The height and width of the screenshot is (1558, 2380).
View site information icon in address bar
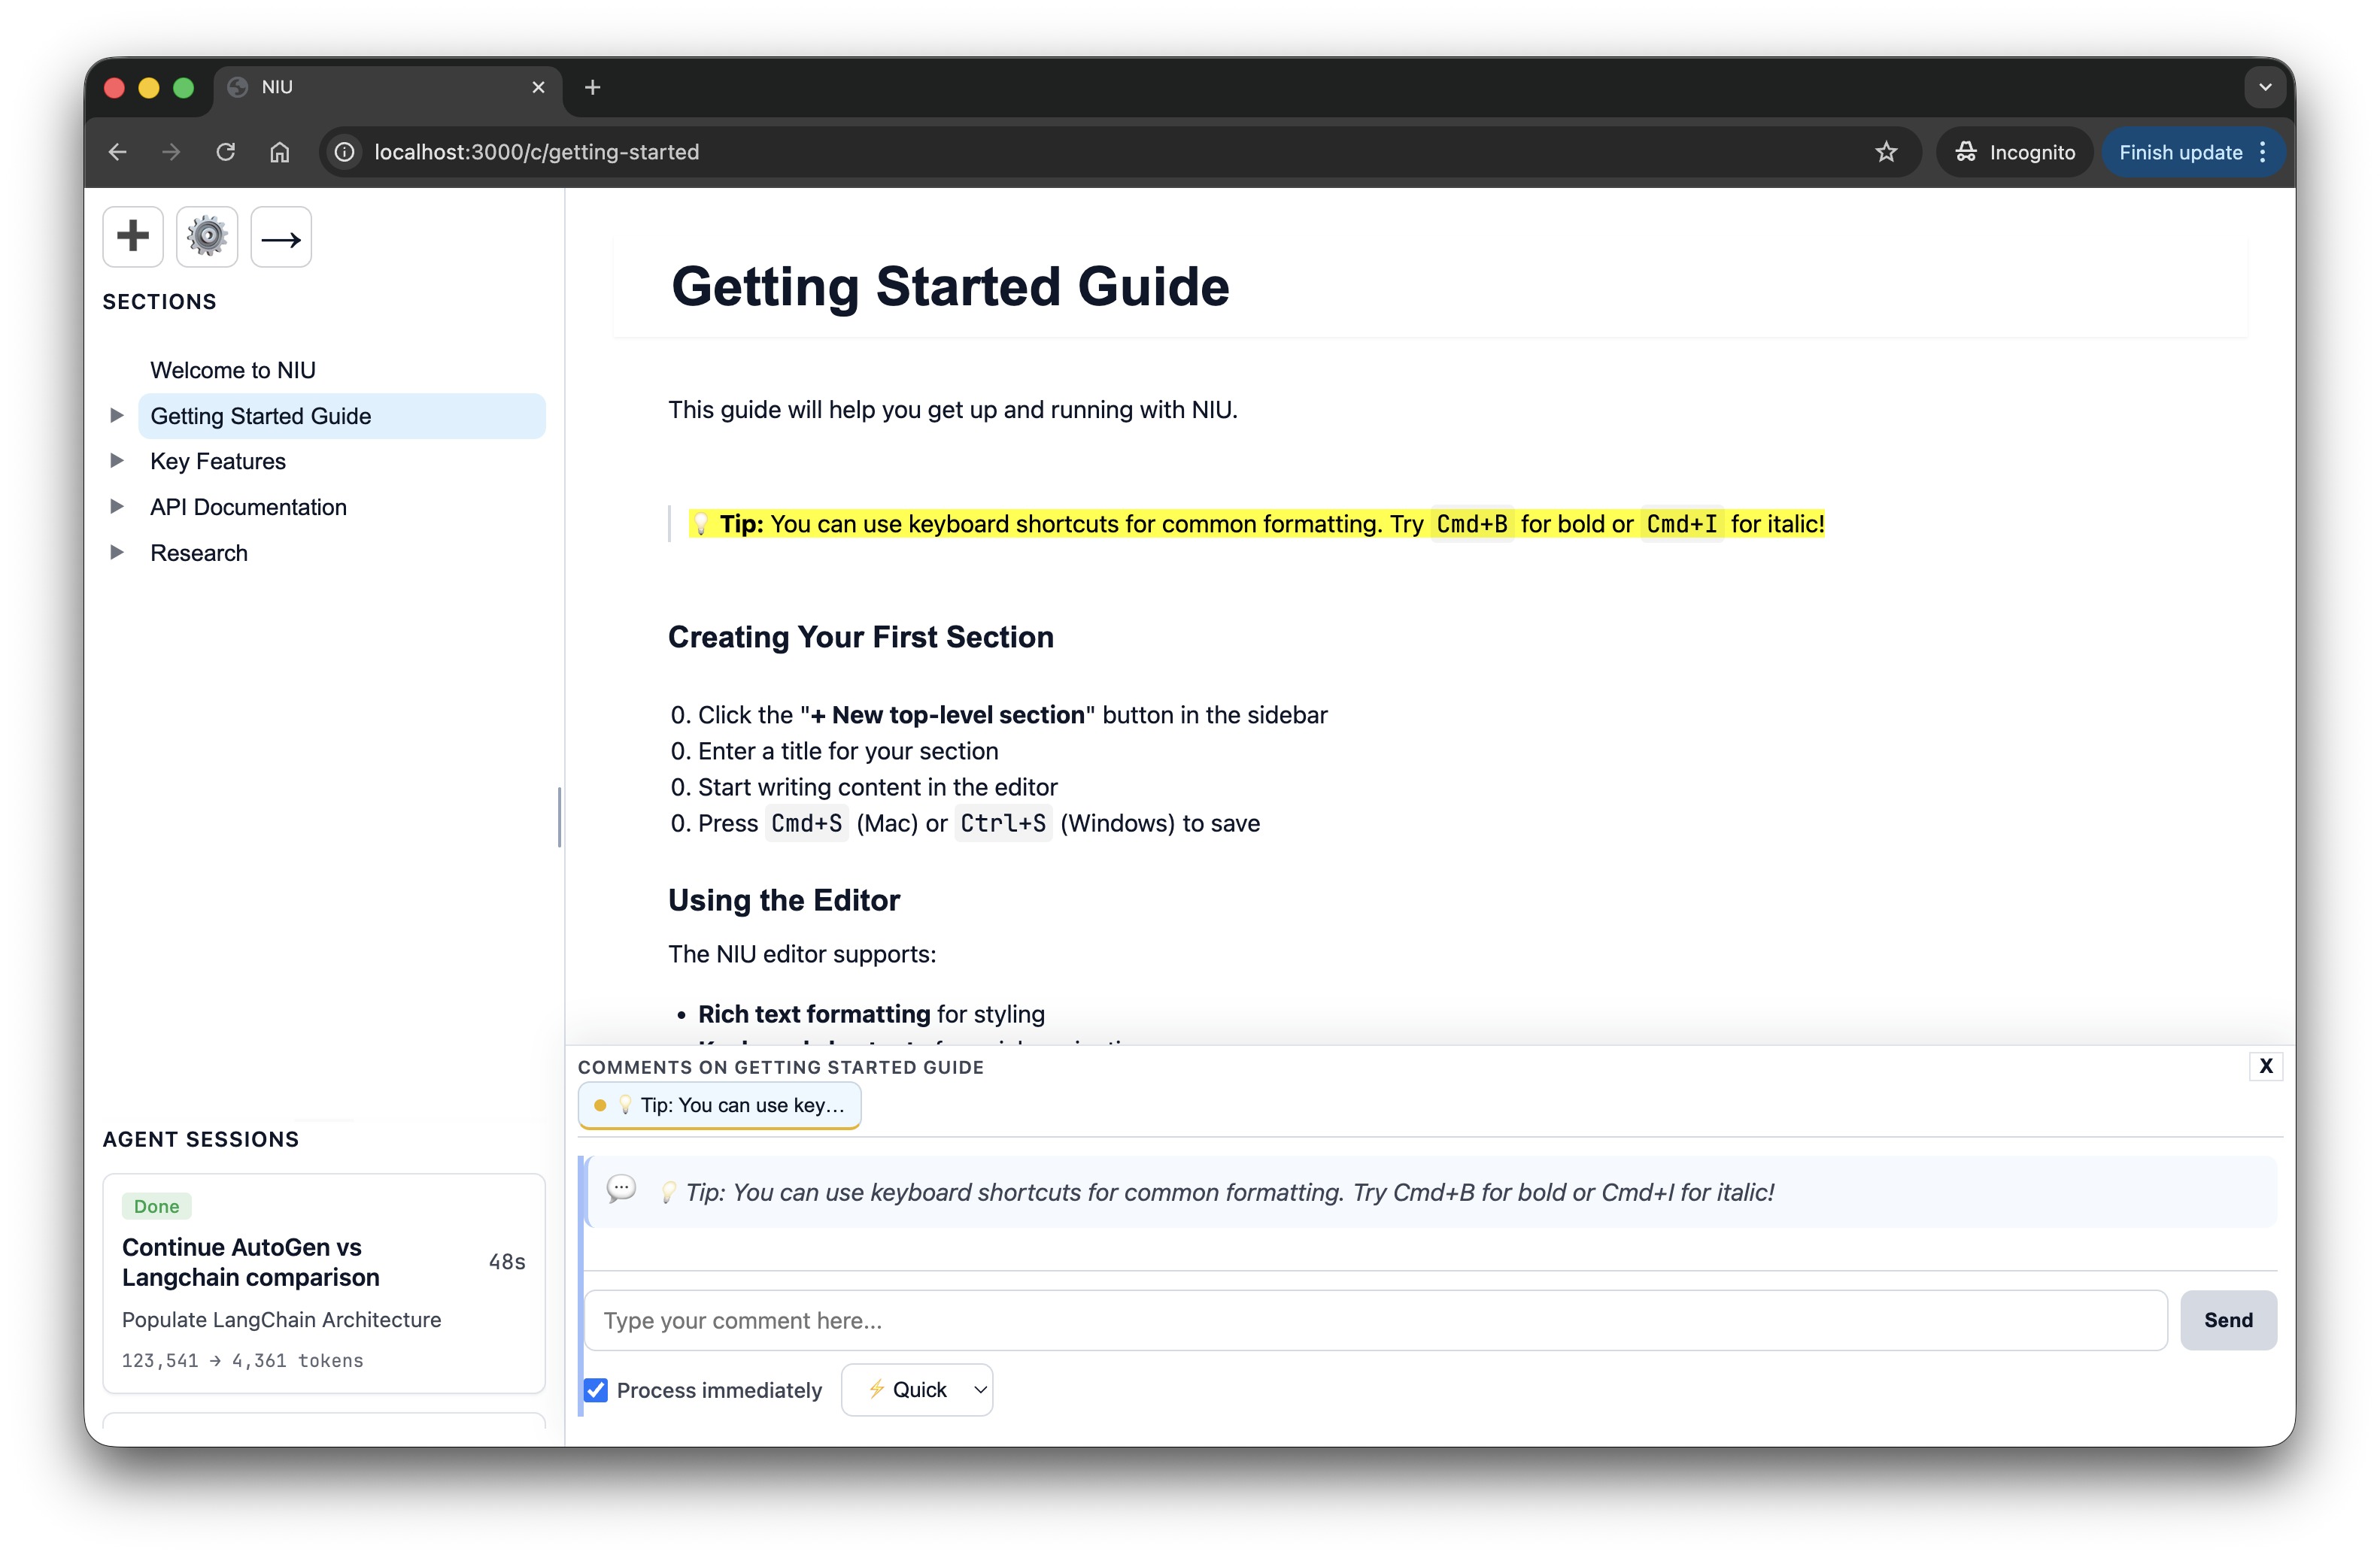[345, 152]
